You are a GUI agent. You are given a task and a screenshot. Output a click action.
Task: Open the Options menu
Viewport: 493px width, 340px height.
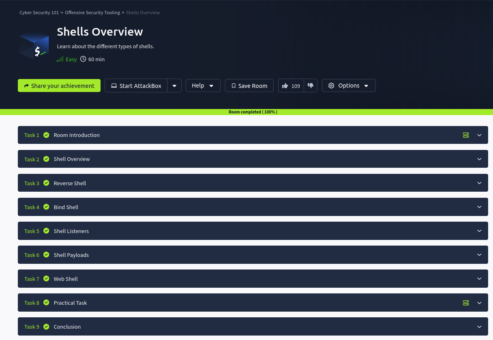349,86
